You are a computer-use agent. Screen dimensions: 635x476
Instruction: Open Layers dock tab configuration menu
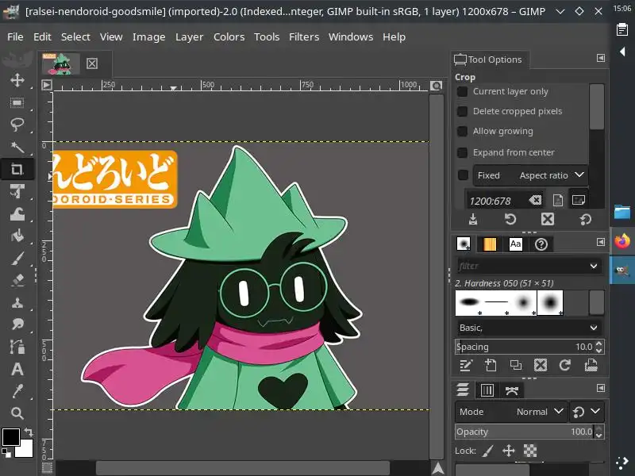coord(601,388)
